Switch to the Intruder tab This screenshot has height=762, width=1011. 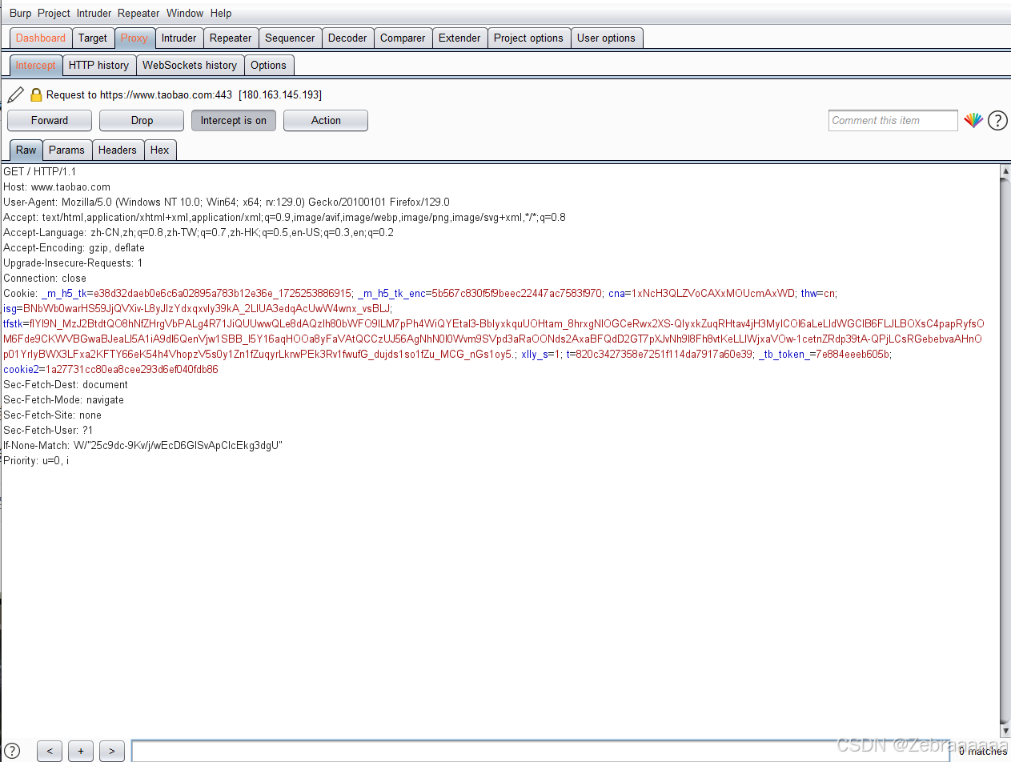(179, 38)
